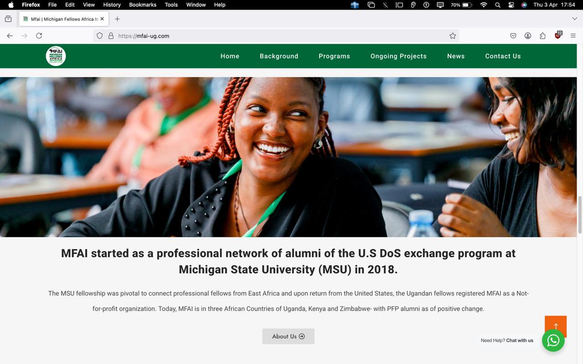Open the Programs nav link
This screenshot has height=364, width=583.
point(334,56)
